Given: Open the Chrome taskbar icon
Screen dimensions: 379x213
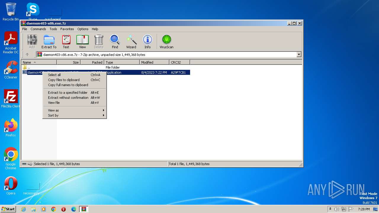Looking at the screenshot, I should coord(54,209).
